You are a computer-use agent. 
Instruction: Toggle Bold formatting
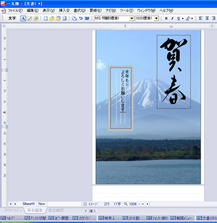(x=166, y=19)
